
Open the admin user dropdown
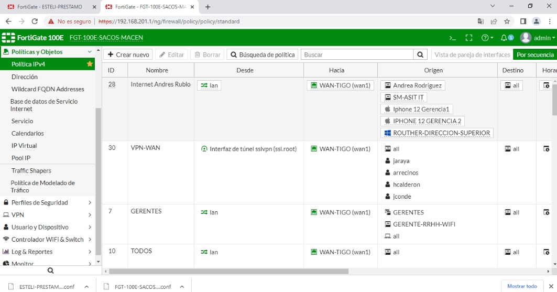point(538,38)
